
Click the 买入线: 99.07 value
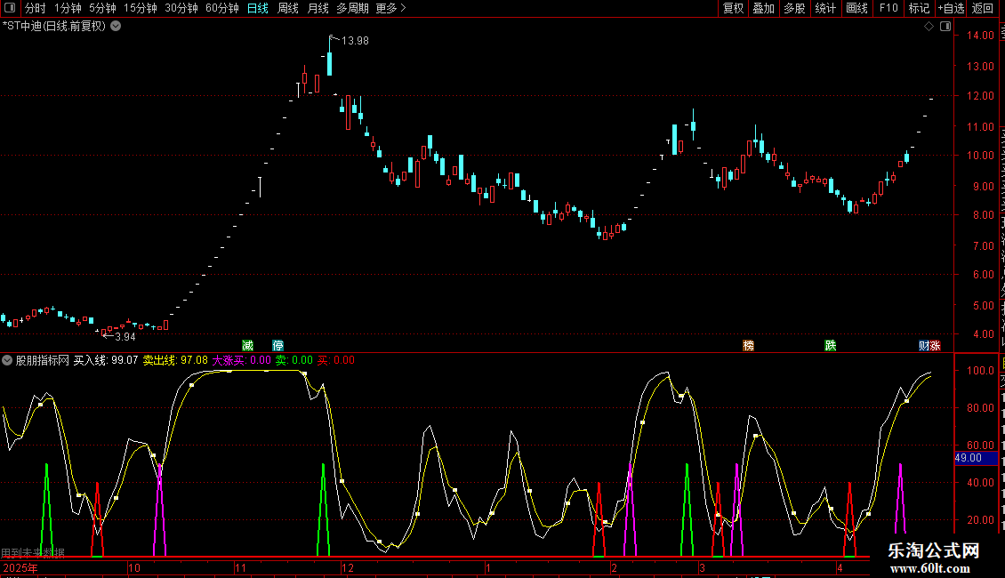coord(106,360)
